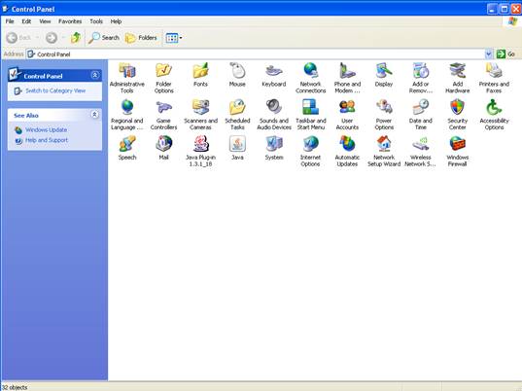Open Administrative Tools icon

(x=126, y=71)
